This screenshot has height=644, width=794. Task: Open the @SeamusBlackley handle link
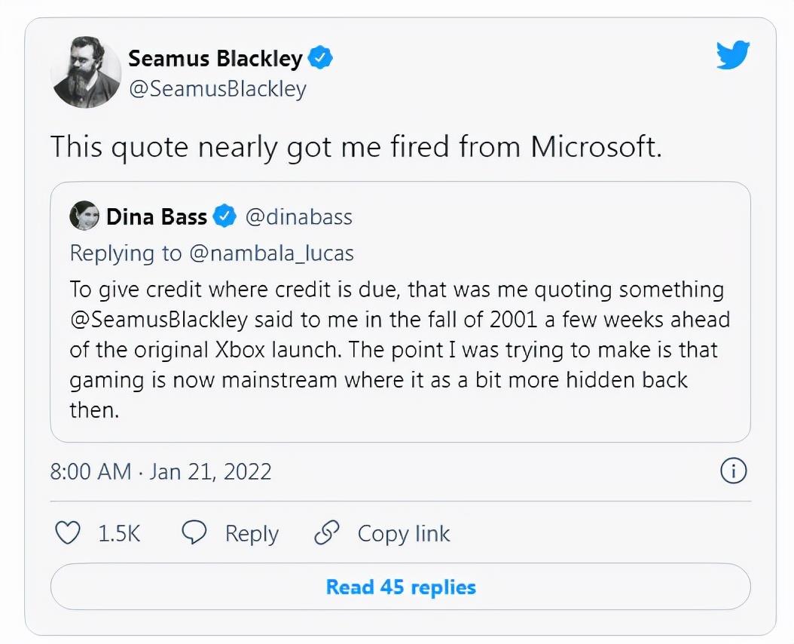[218, 89]
